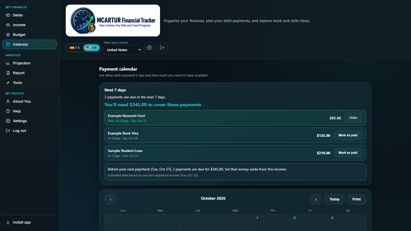Open the Budget menu item

coord(30,35)
